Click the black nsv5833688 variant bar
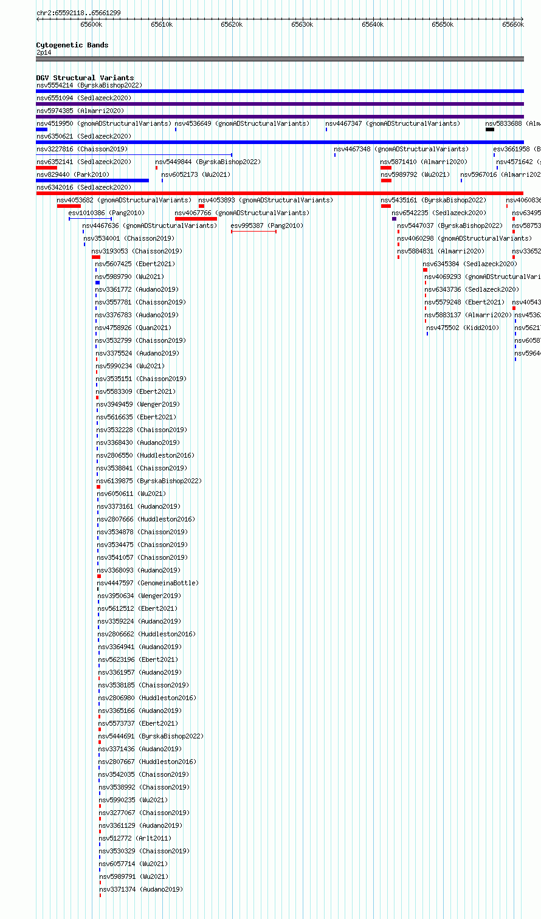Screen dimensions: 541x919 point(490,129)
